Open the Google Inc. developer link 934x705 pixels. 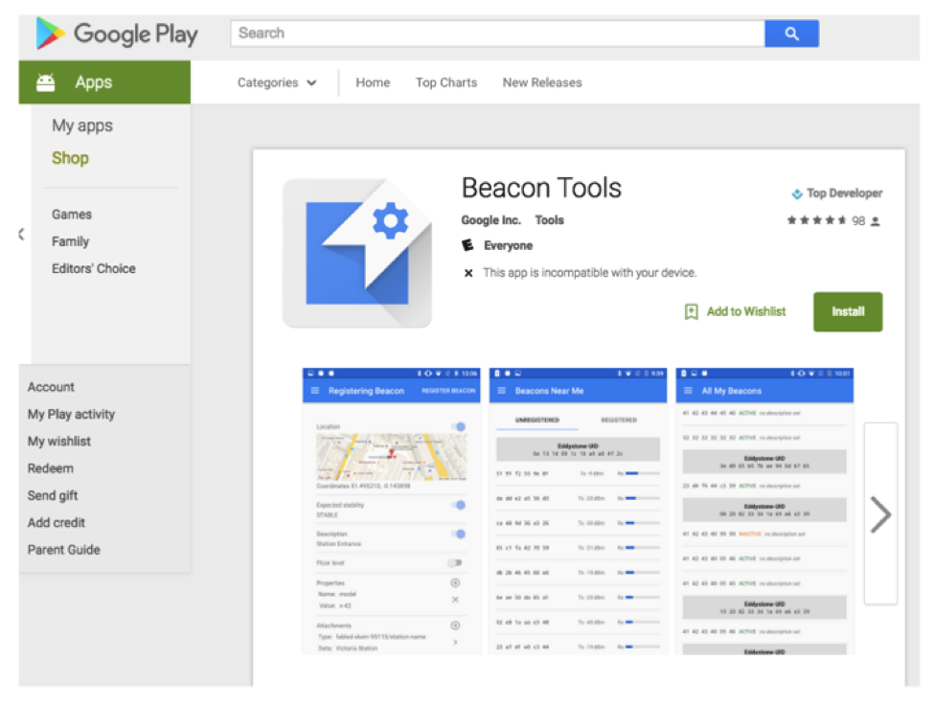click(490, 220)
